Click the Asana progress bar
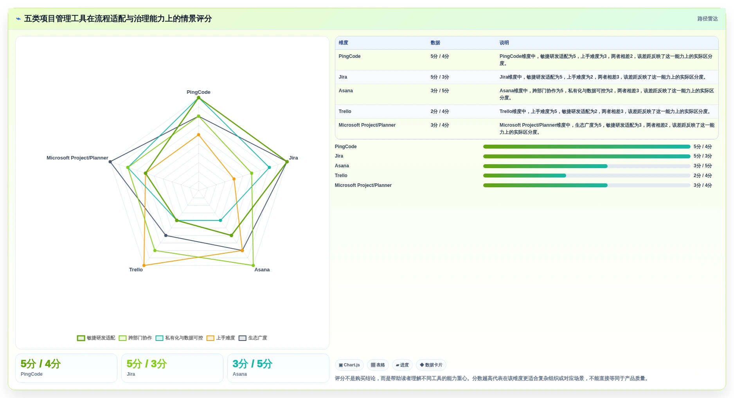 click(x=586, y=166)
